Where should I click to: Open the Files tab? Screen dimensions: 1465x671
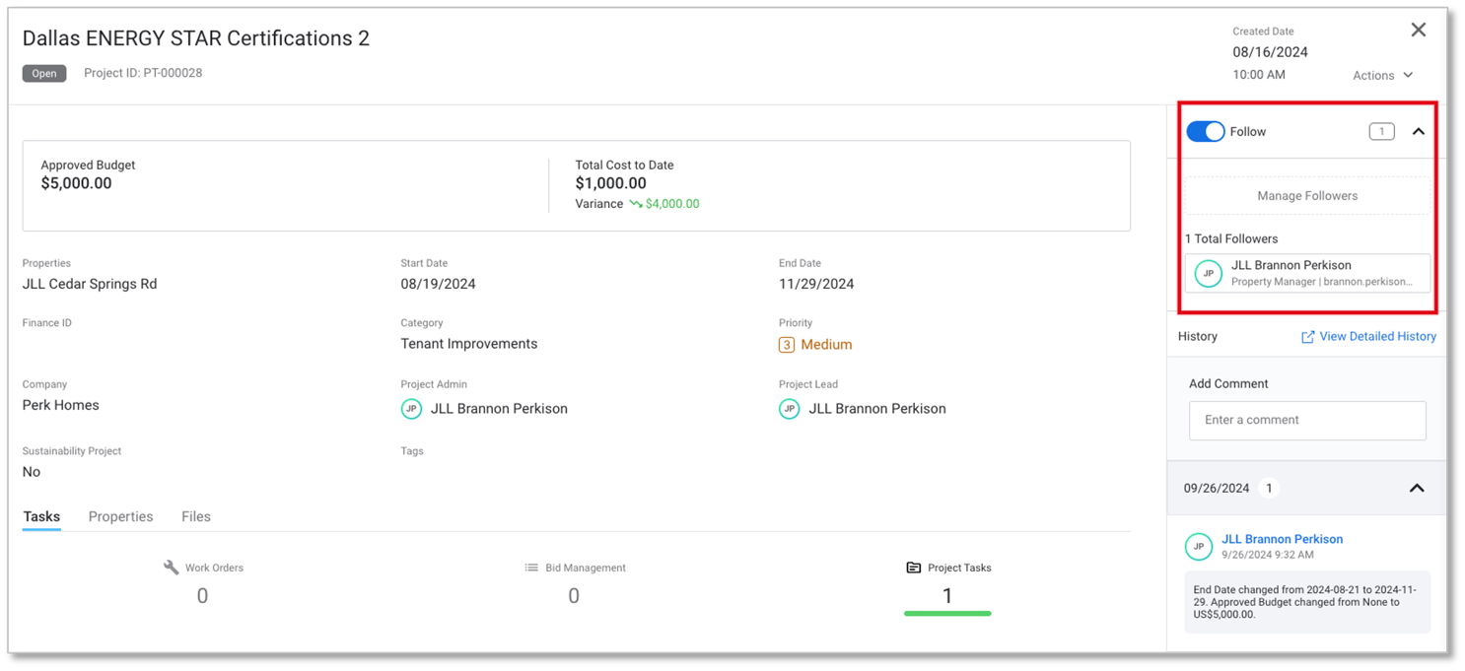196,516
